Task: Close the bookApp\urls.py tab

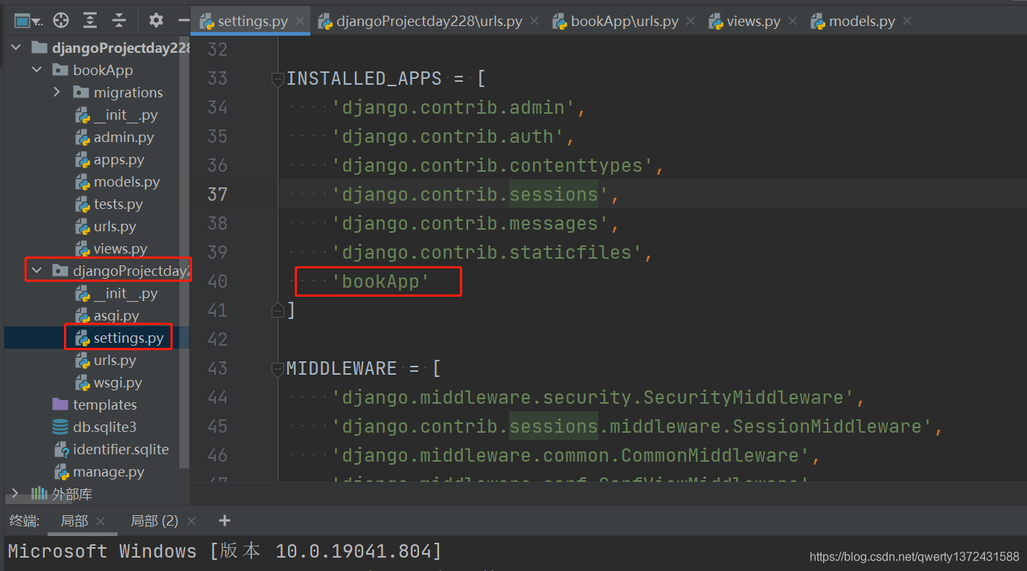Action: (691, 22)
